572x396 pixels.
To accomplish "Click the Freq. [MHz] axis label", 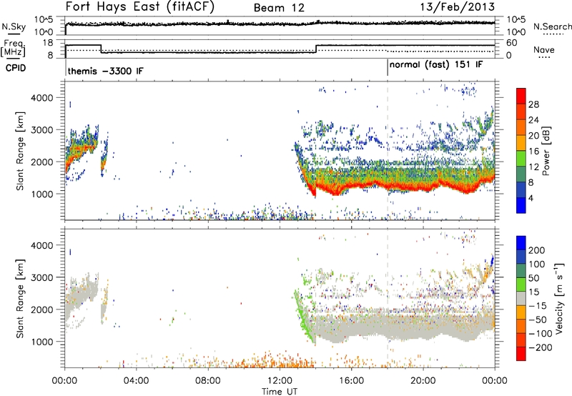I will tap(13, 48).
